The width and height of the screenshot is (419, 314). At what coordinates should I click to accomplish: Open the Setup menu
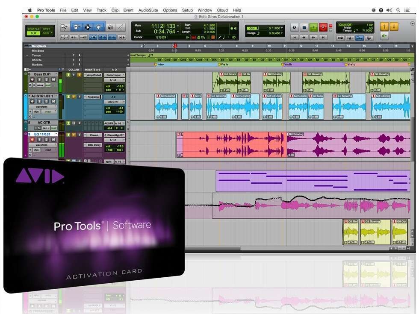(187, 10)
